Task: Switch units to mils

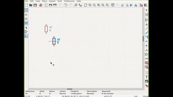Action: pyautogui.click(x=26, y=19)
